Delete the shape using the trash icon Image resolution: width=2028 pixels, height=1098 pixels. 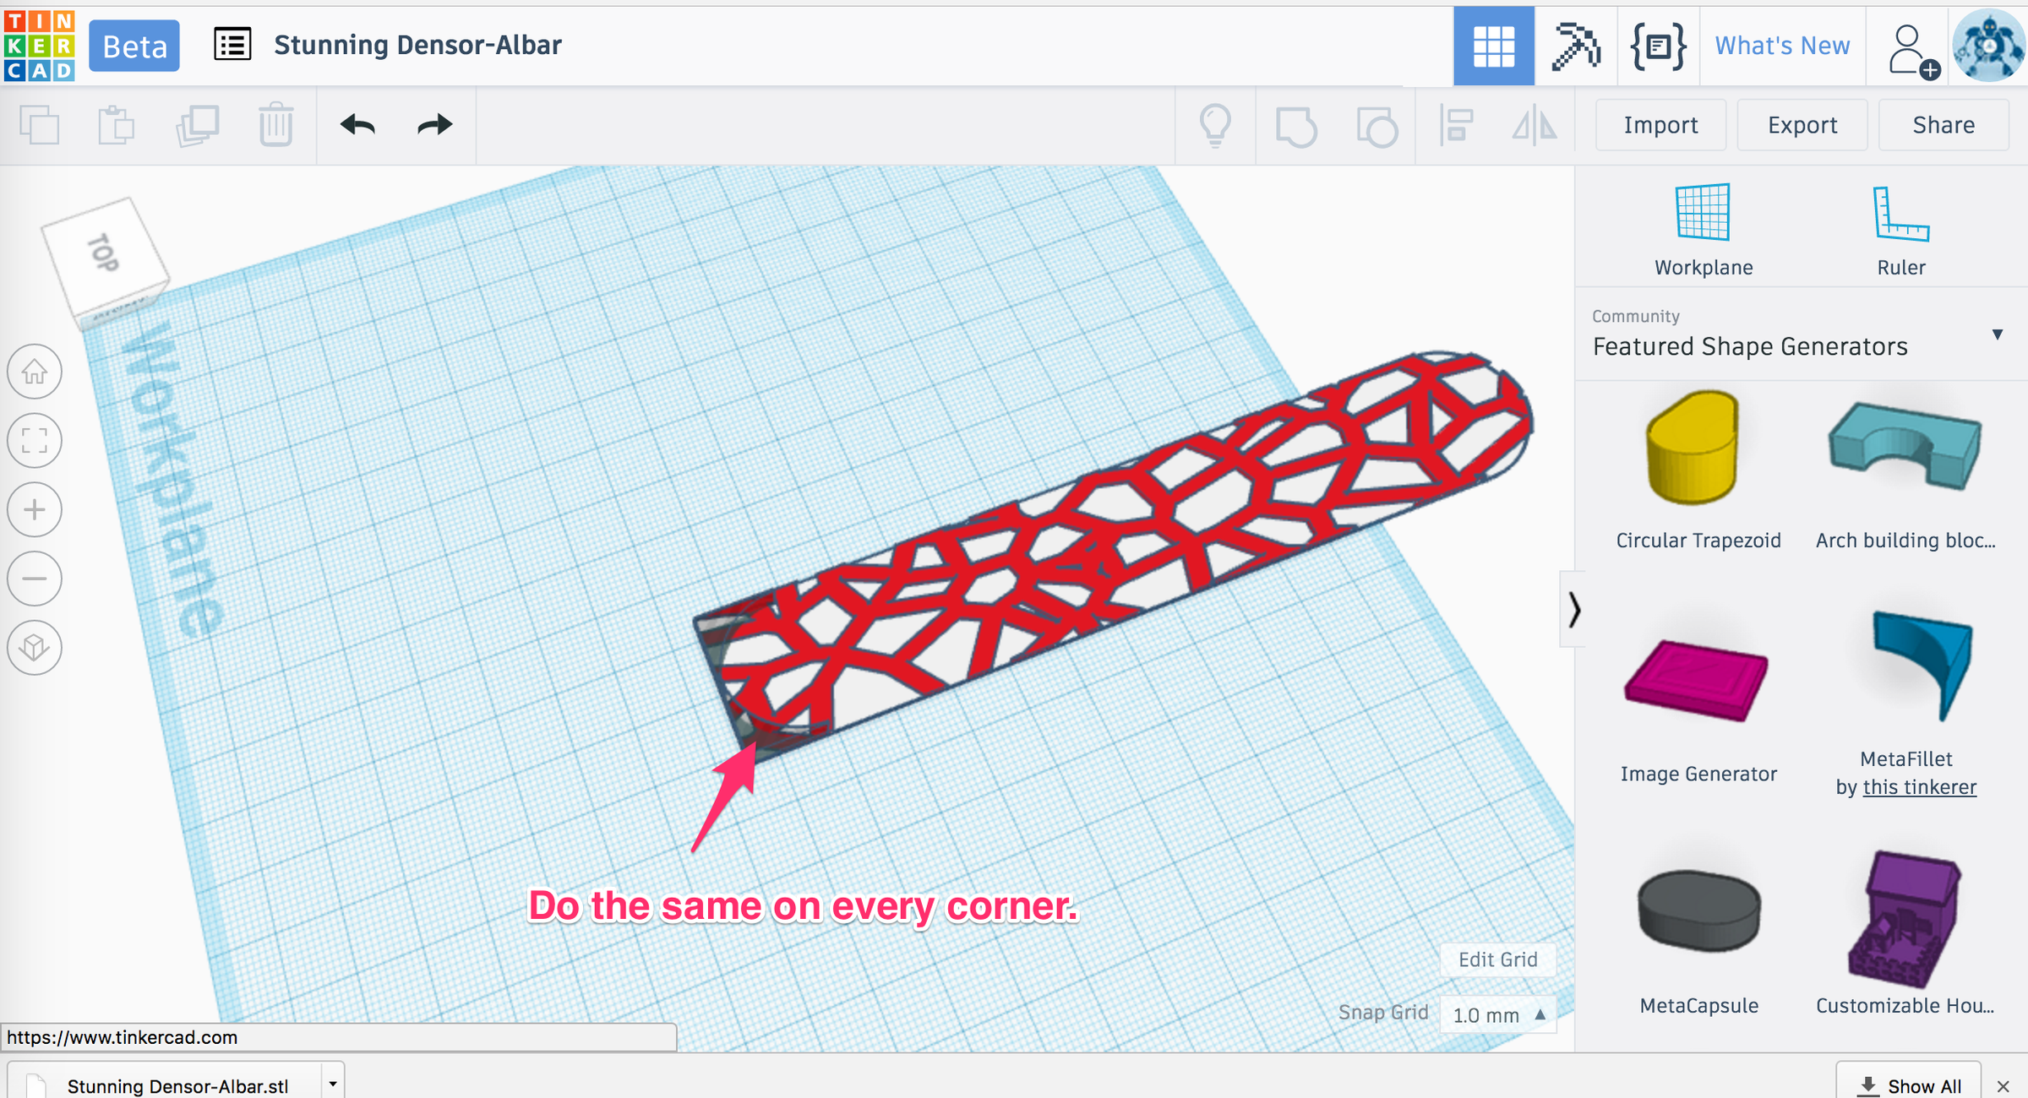pyautogui.click(x=275, y=123)
